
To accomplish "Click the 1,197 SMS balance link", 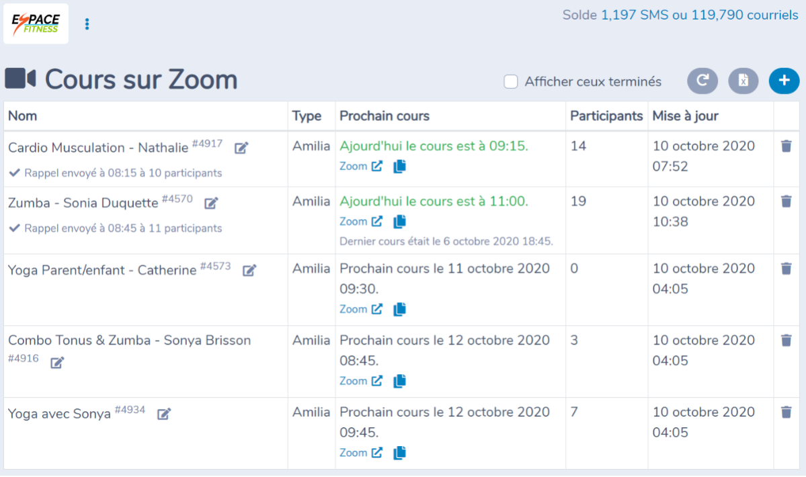I will pyautogui.click(x=635, y=15).
